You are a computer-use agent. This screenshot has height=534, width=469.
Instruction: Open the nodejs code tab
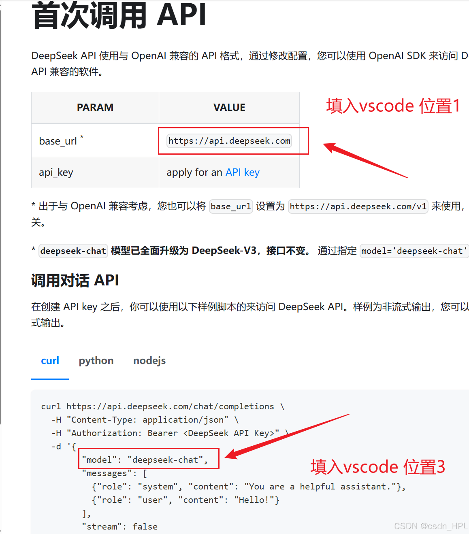(149, 361)
